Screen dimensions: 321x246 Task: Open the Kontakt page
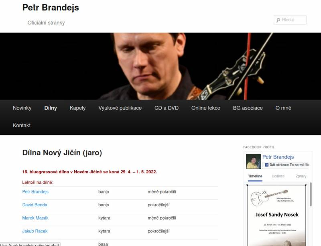(22, 125)
